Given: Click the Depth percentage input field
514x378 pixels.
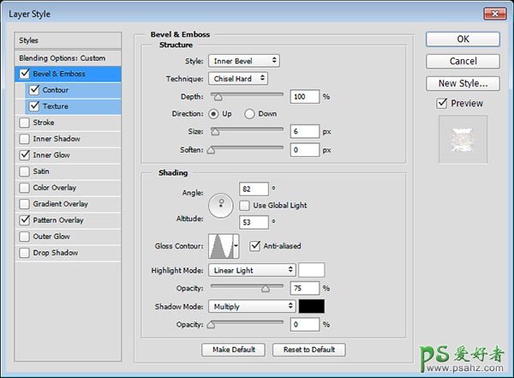Looking at the screenshot, I should click(304, 96).
